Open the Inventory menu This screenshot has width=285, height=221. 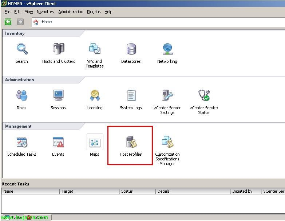(x=45, y=12)
